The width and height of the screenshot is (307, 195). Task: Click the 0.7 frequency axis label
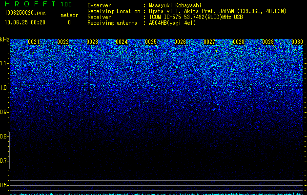4,161
